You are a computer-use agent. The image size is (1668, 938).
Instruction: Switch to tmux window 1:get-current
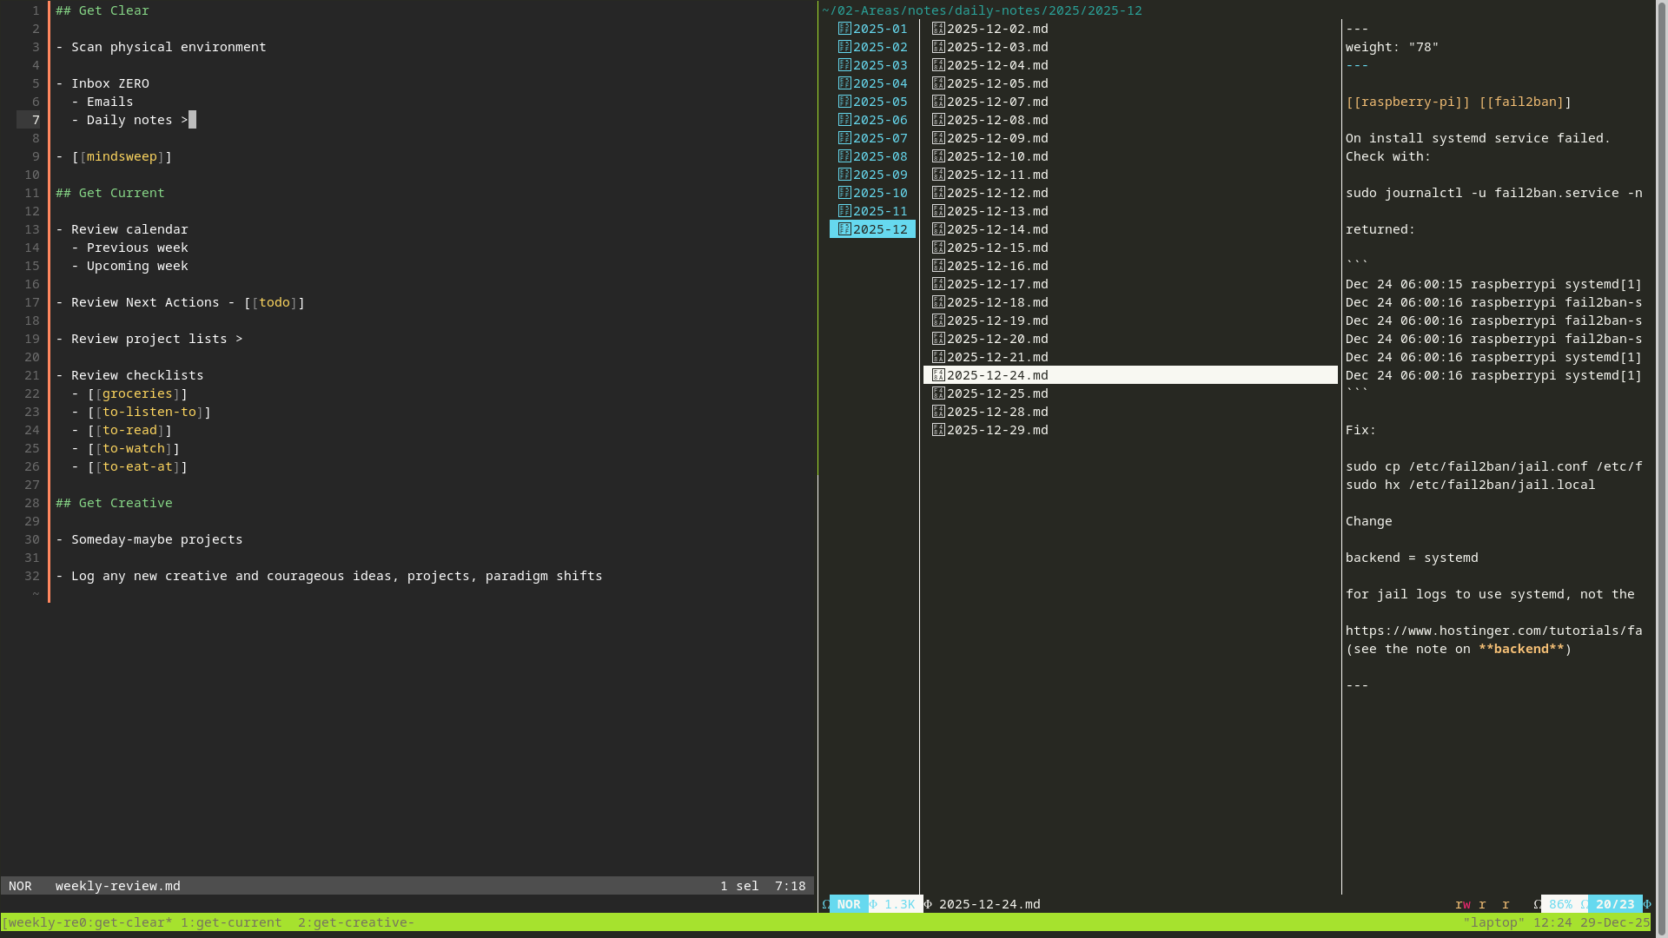(231, 922)
